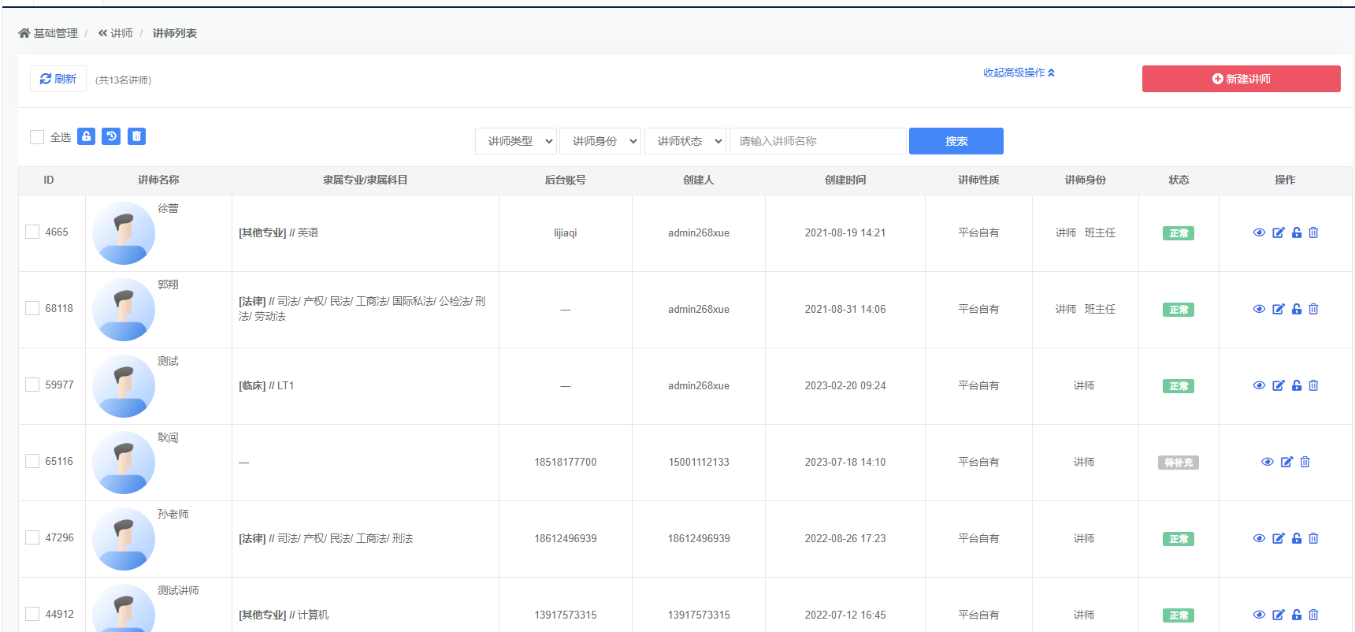Click backend account lijiaqi
Screen dimensions: 1355x632
(x=566, y=232)
